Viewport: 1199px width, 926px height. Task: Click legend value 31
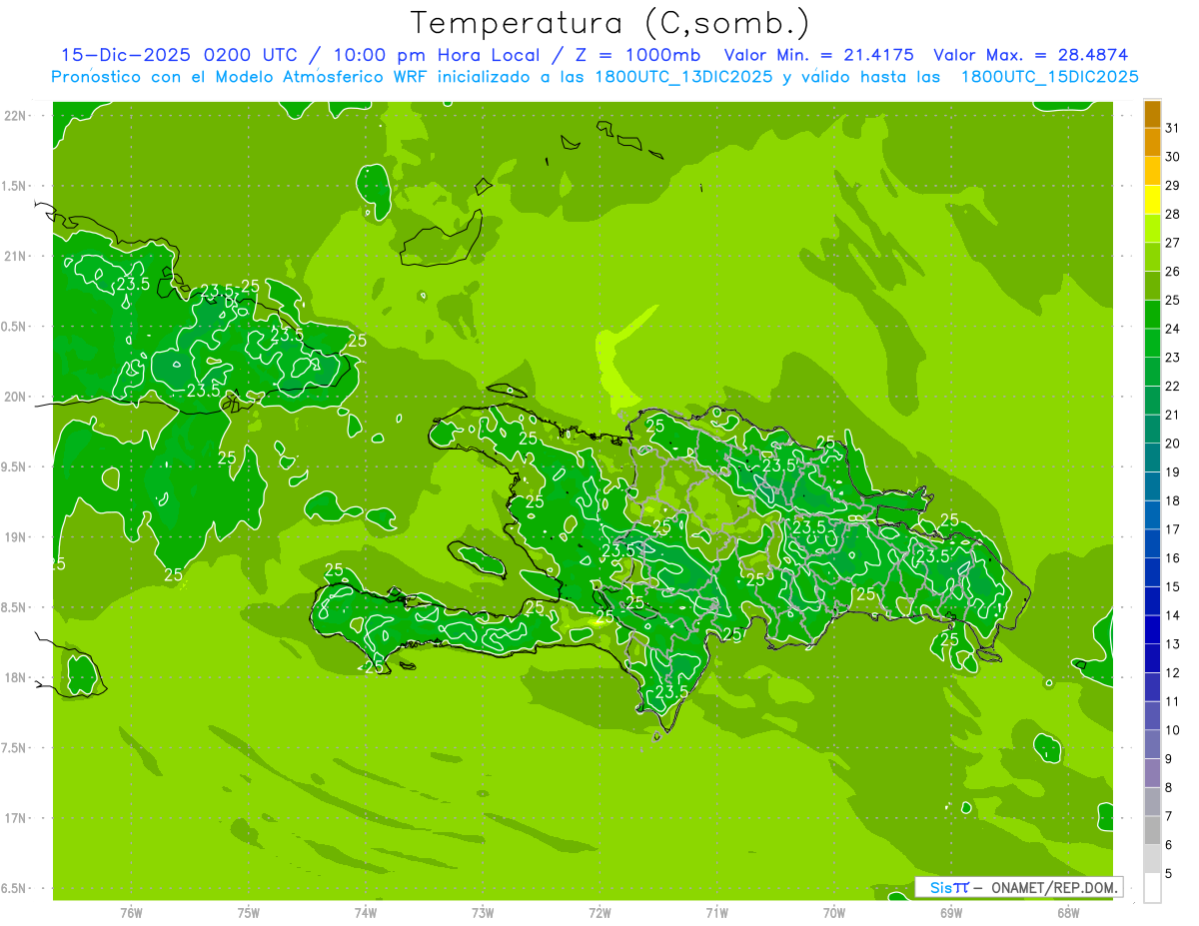1173,128
